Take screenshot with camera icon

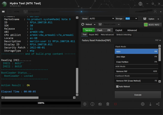pyautogui.click(x=100, y=104)
